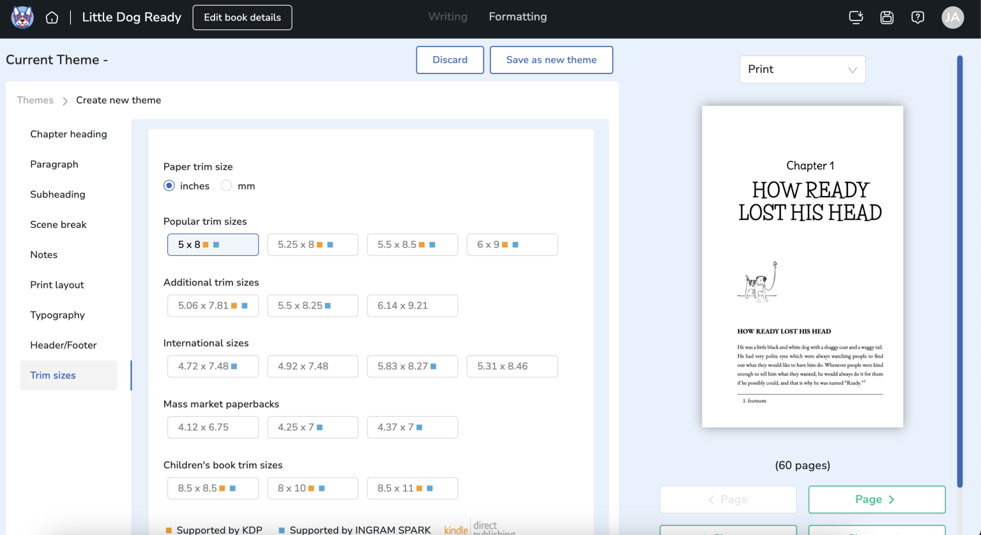Open the JA user avatar menu
This screenshot has width=981, height=535.
pyautogui.click(x=952, y=17)
